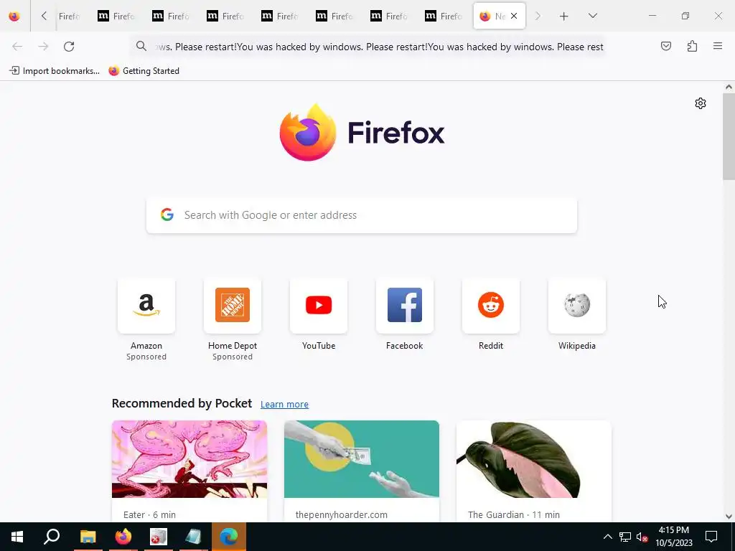Viewport: 735px width, 551px height.
Task: Click page scrollbar up arrow
Action: 729,87
